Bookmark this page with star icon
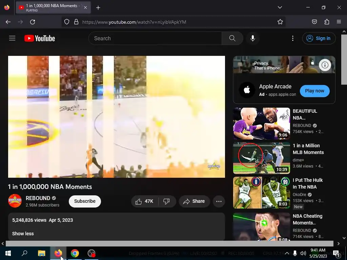The width and height of the screenshot is (347, 260). click(x=280, y=22)
